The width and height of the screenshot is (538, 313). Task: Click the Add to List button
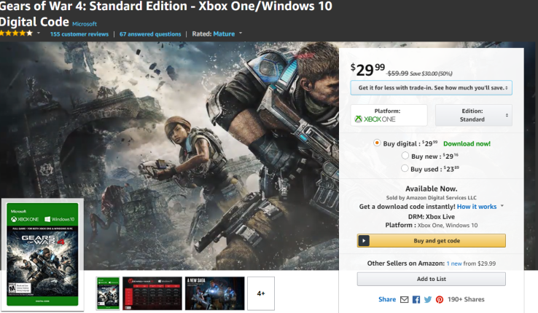coord(432,279)
